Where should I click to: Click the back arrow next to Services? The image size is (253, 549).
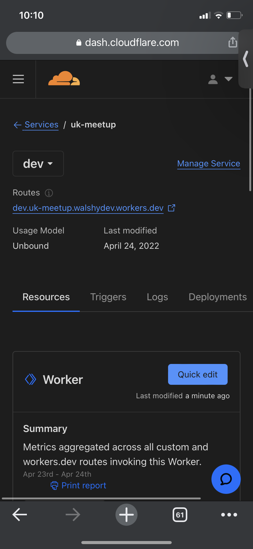click(x=17, y=125)
